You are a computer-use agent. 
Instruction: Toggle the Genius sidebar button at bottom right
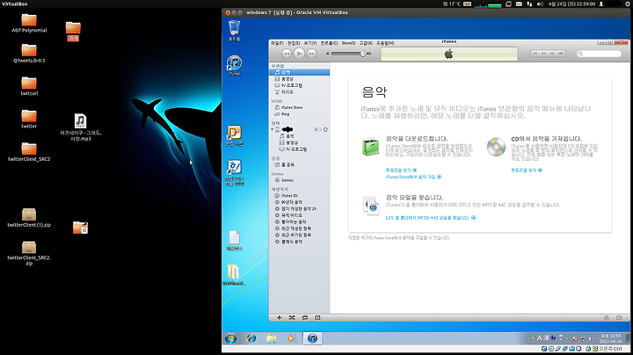click(619, 318)
